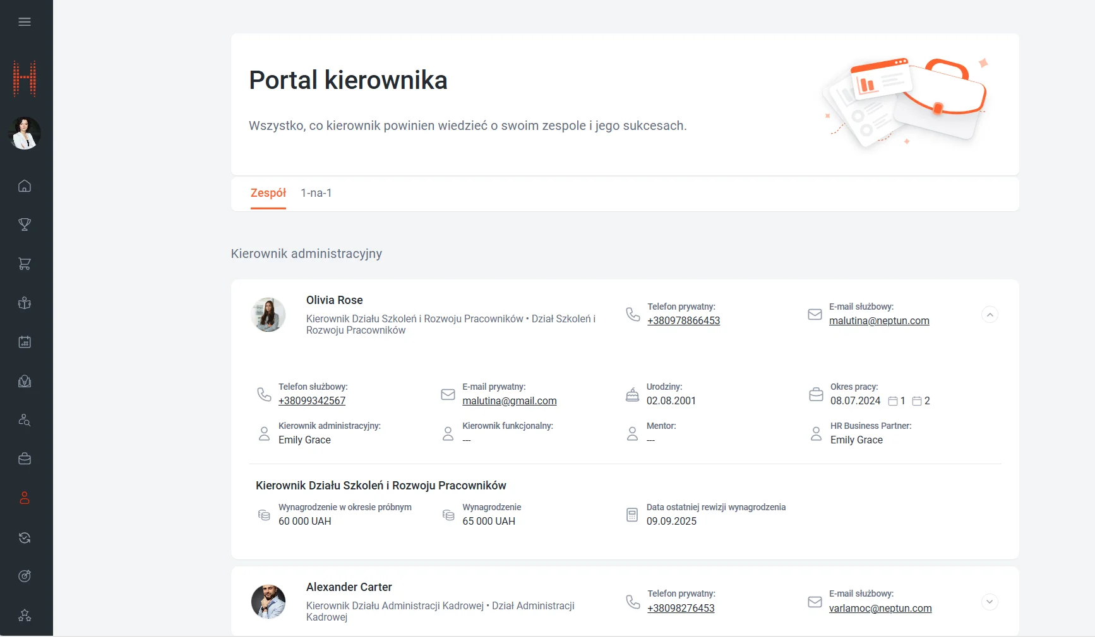Click Alexander Carter's profile photo
The height and width of the screenshot is (637, 1095).
click(x=268, y=602)
